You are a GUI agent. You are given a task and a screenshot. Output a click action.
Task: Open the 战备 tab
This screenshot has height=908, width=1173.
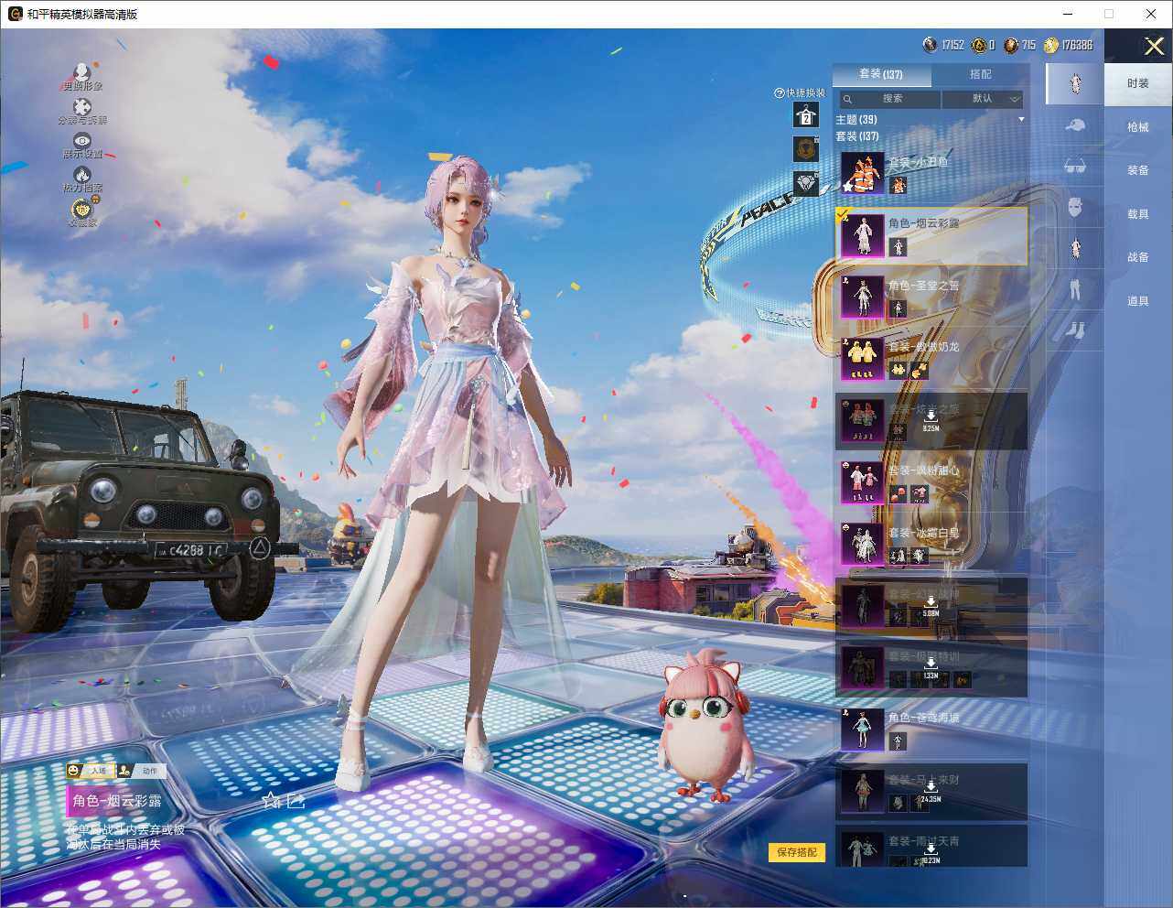[1138, 257]
